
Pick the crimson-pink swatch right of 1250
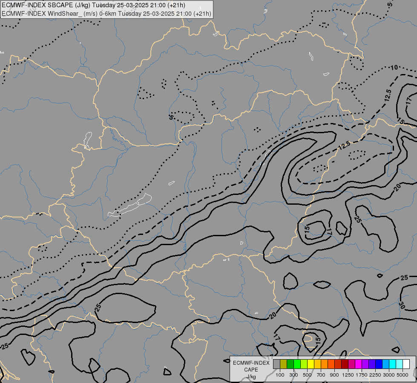point(351,364)
